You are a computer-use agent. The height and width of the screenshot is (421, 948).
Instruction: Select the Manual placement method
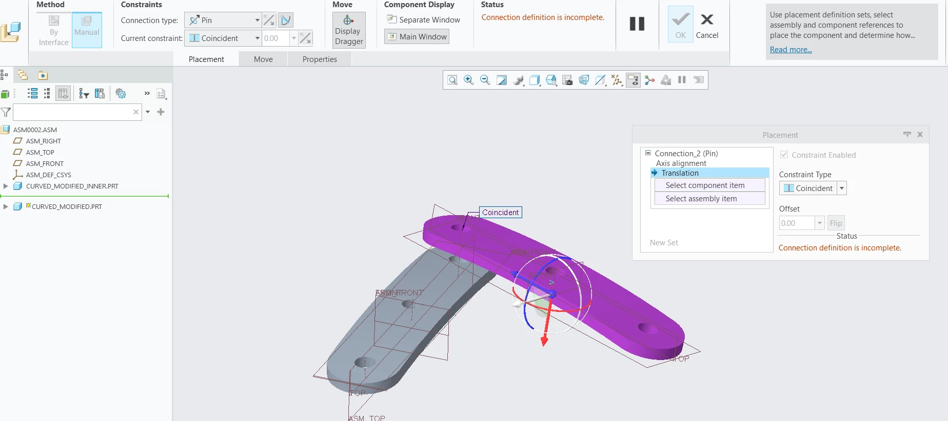pyautogui.click(x=87, y=30)
